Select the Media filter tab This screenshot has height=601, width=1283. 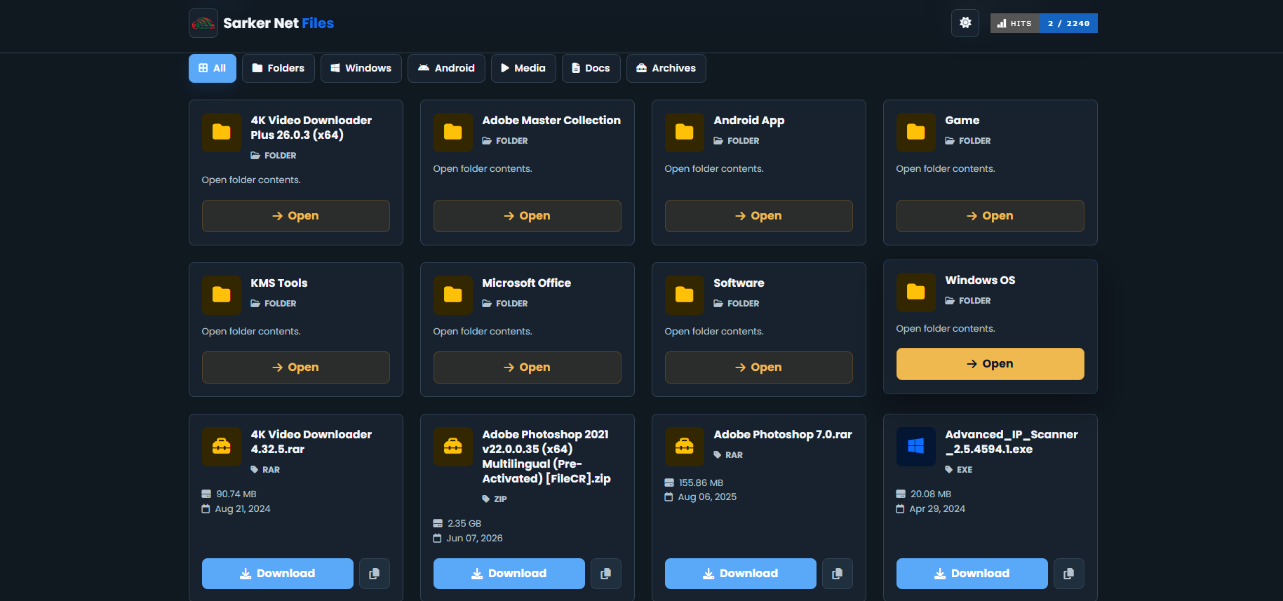click(523, 68)
